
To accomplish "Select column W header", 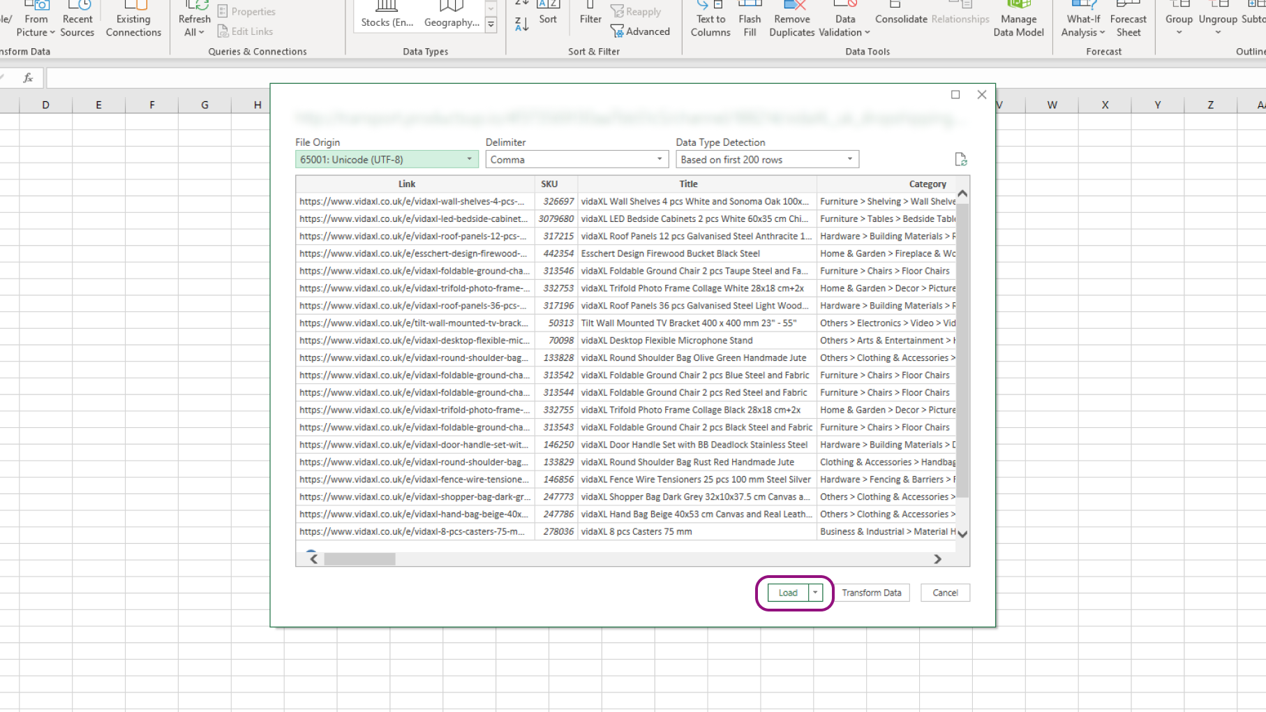I will coord(1052,105).
